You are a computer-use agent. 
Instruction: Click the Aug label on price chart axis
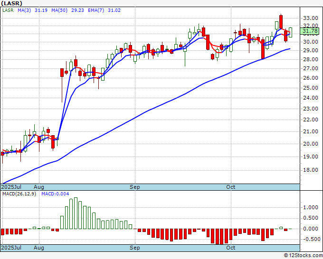[x=39, y=187]
